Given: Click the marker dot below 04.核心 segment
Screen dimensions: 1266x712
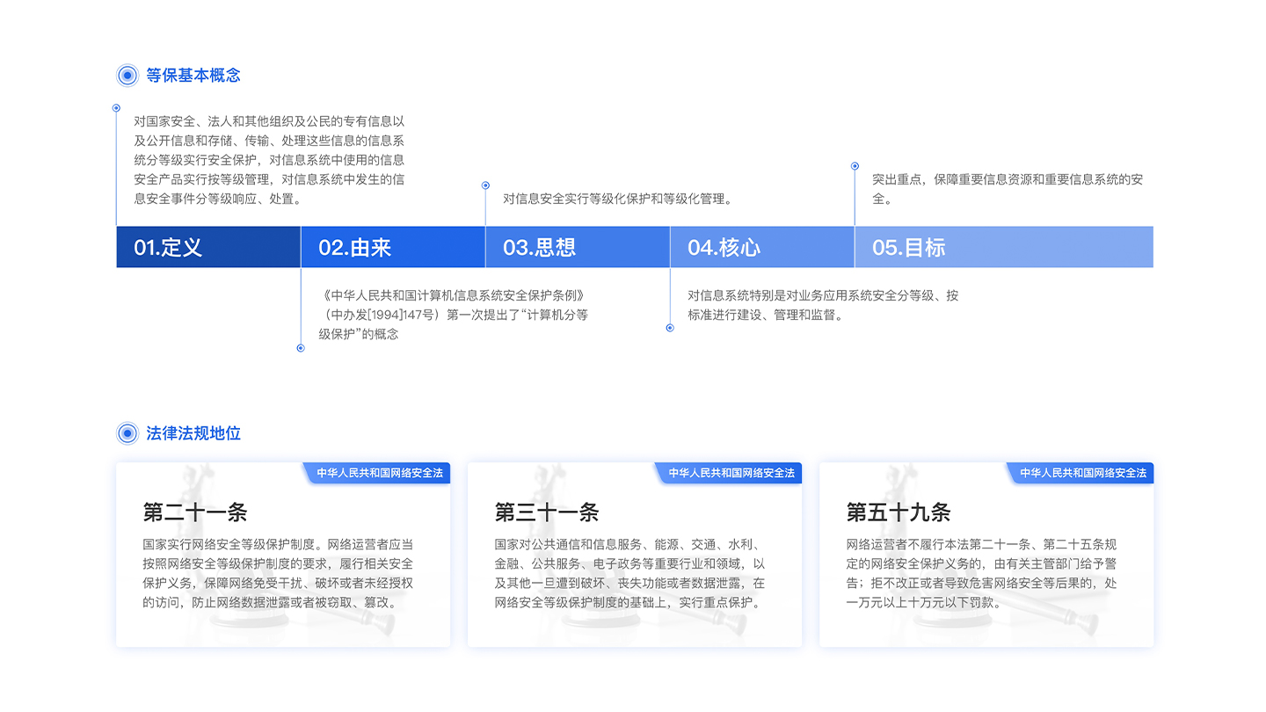Looking at the screenshot, I should coord(670,328).
